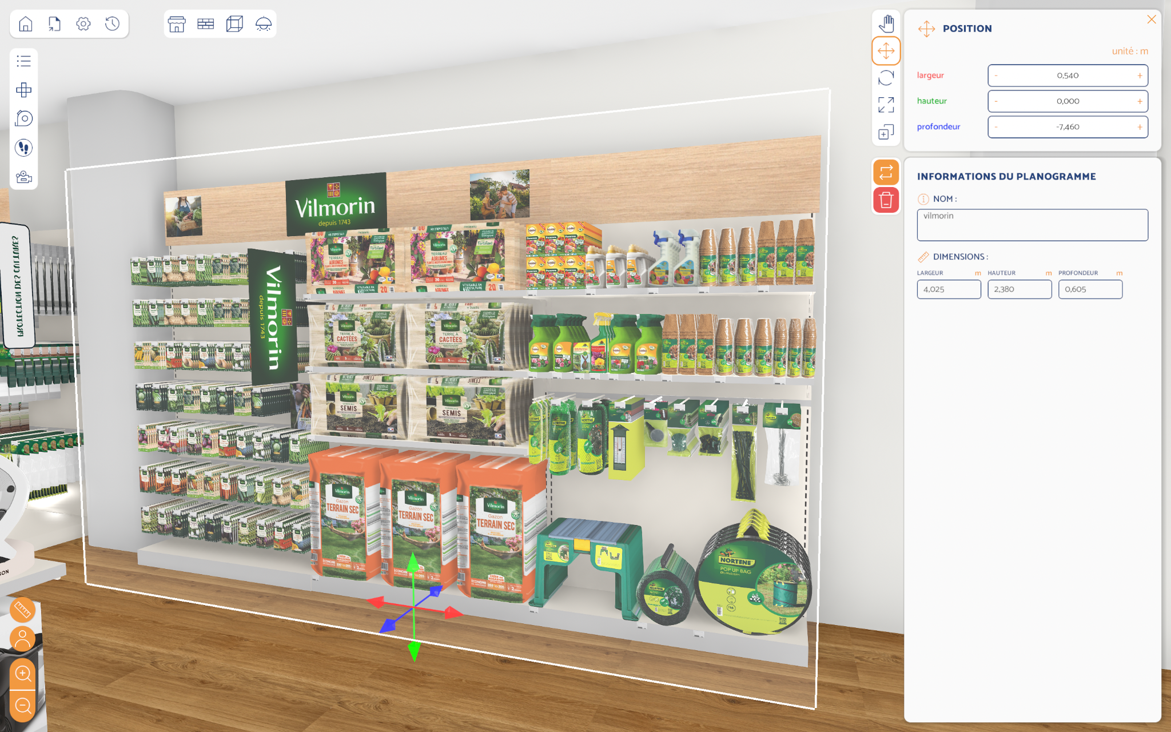Click the LARGEUR dimension field 4,025

[x=949, y=289]
